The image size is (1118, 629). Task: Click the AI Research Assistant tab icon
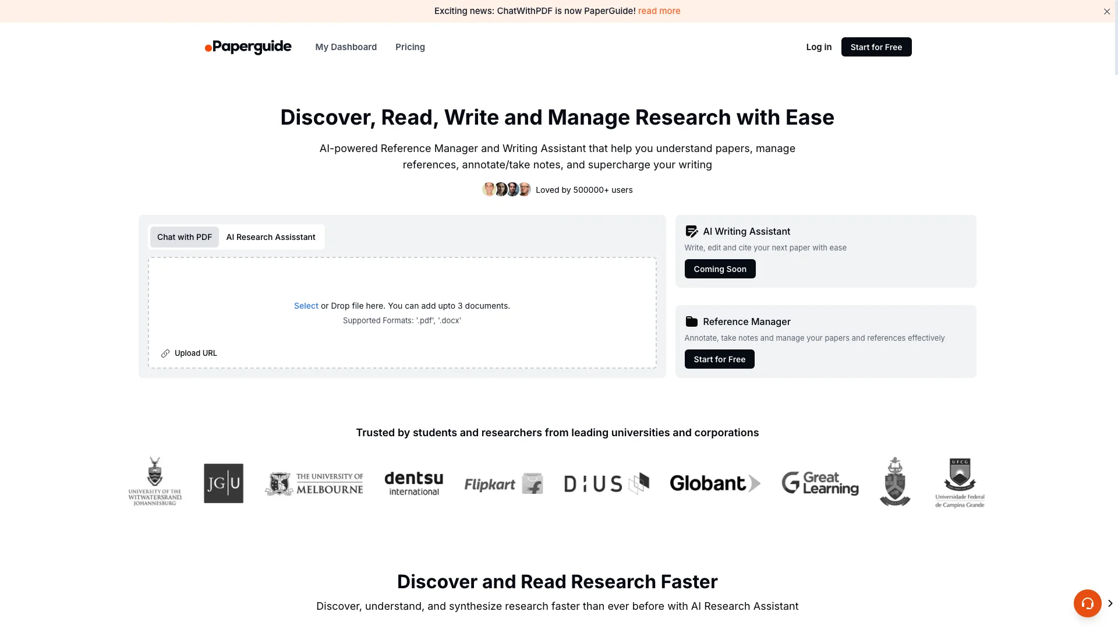270,236
